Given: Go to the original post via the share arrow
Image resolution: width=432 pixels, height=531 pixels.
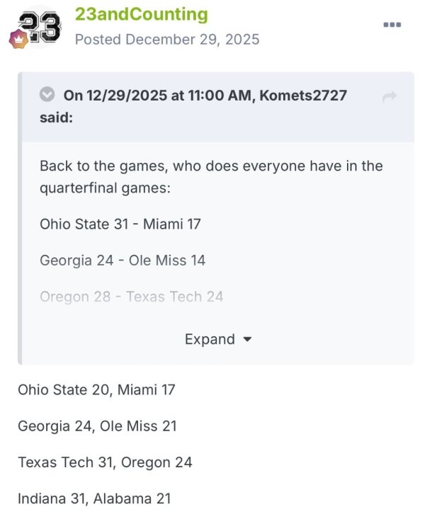Looking at the screenshot, I should [390, 96].
